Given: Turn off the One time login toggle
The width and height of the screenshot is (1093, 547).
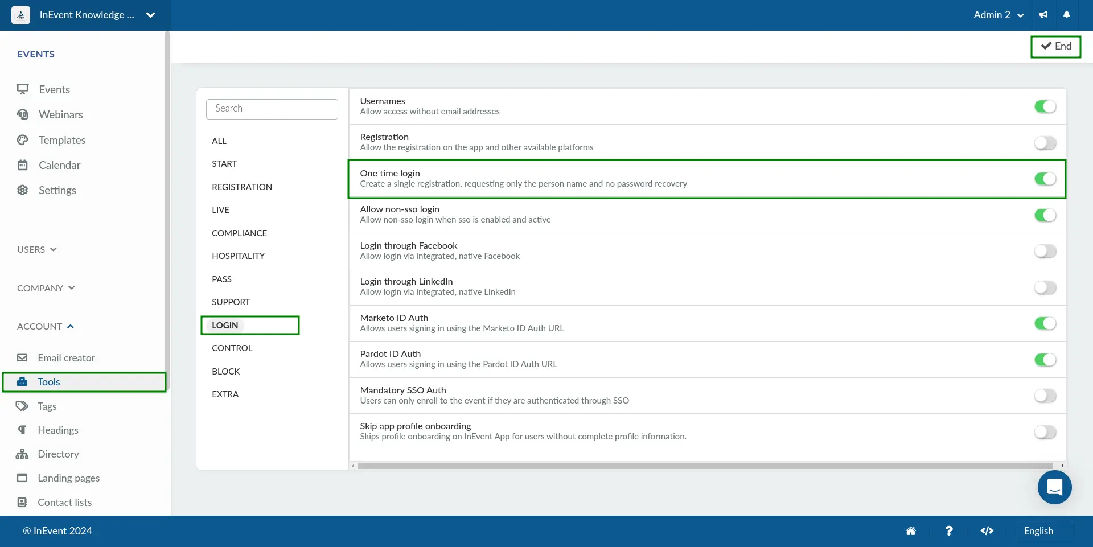Looking at the screenshot, I should click(1045, 179).
